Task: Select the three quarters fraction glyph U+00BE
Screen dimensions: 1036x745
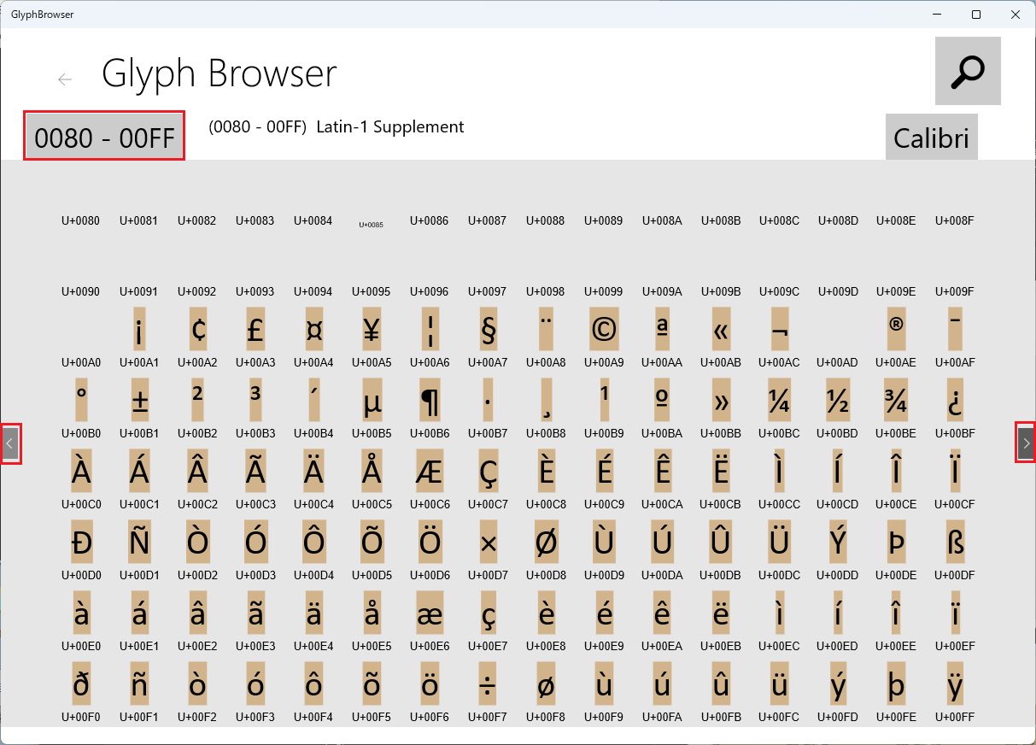Action: coord(896,400)
